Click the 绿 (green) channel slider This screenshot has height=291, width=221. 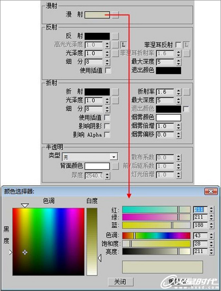pyautogui.click(x=156, y=217)
